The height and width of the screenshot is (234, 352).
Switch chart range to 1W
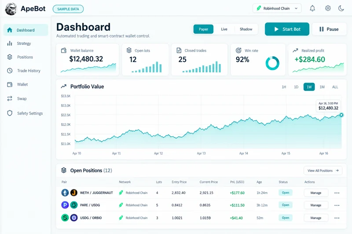point(309,87)
